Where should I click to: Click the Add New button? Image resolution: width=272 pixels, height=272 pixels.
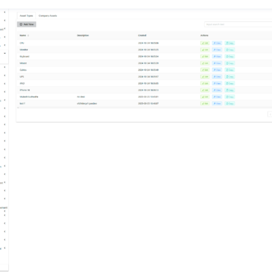27,24
